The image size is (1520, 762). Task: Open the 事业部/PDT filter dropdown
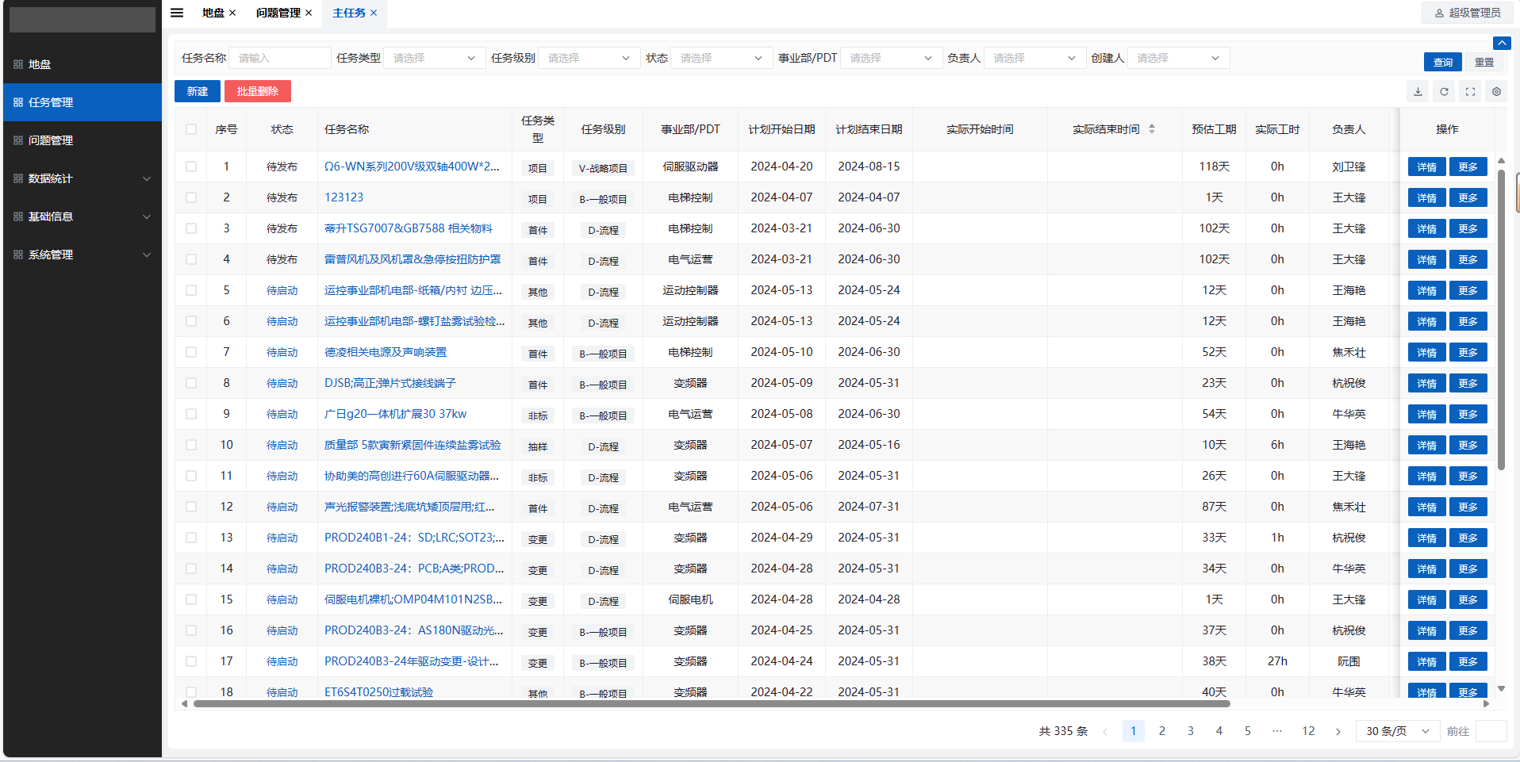coord(892,58)
